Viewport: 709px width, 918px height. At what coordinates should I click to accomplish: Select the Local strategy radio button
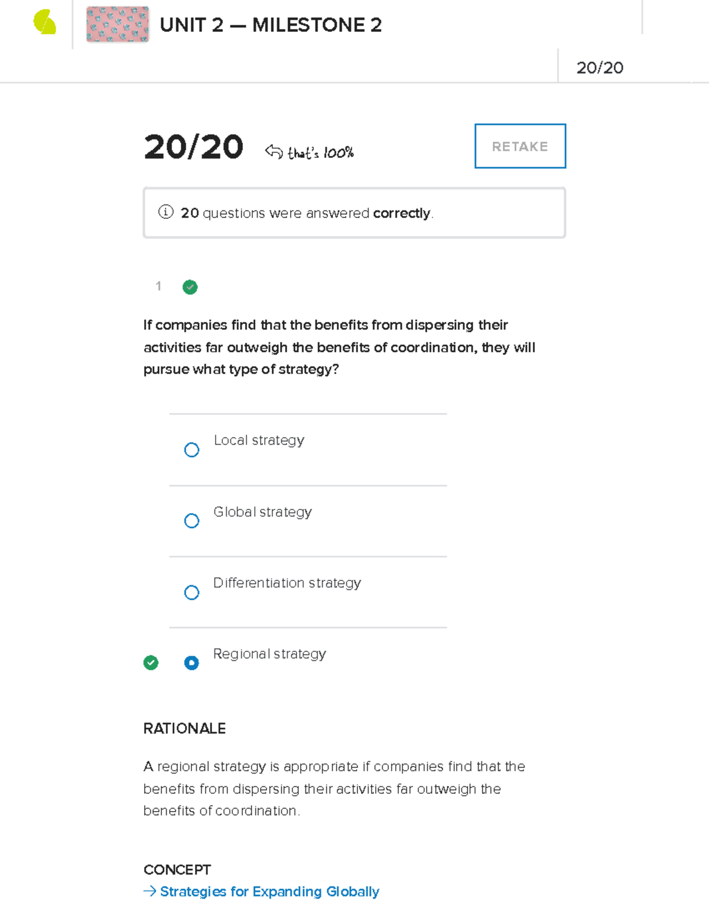click(191, 450)
